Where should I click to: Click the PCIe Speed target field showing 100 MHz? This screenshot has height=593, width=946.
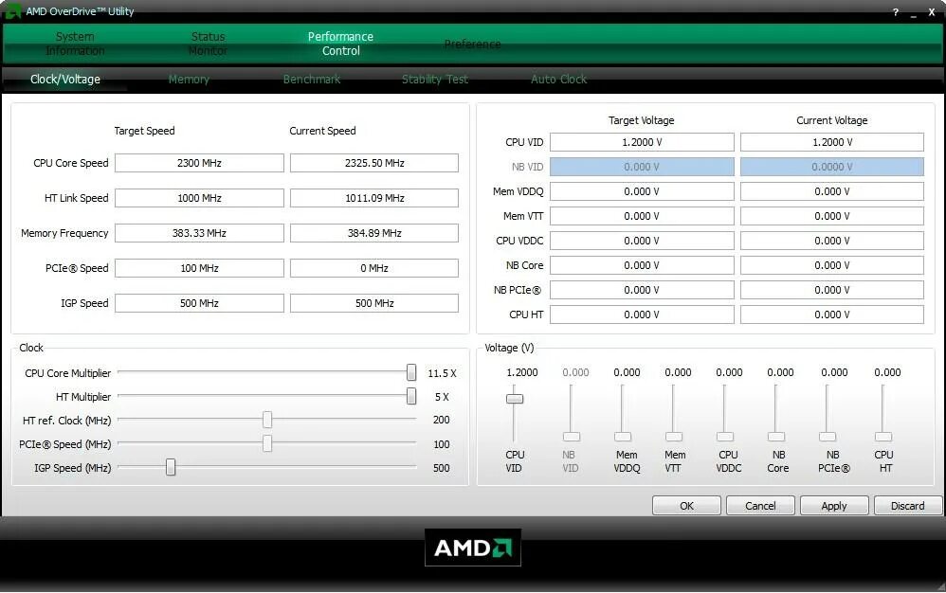pyautogui.click(x=199, y=267)
